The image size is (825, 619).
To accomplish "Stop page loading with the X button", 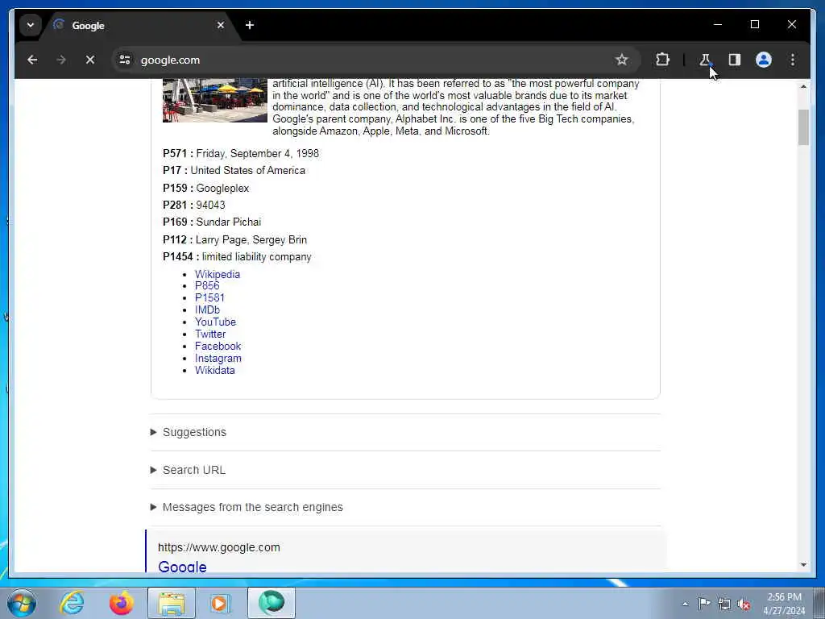I will (x=90, y=60).
